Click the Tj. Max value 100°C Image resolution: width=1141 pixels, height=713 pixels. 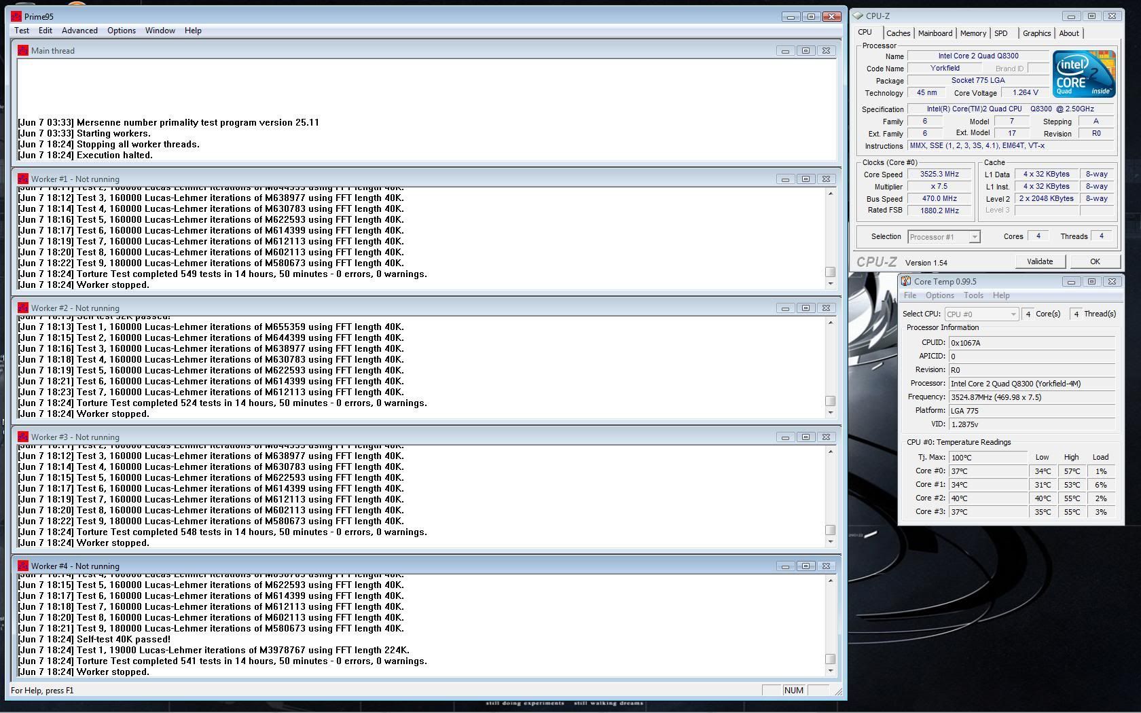[988, 458]
